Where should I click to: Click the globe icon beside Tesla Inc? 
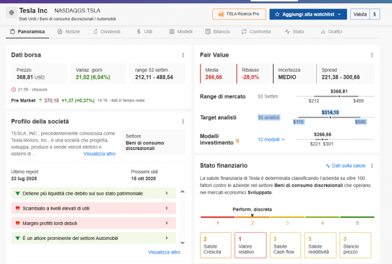pyautogui.click(x=12, y=13)
